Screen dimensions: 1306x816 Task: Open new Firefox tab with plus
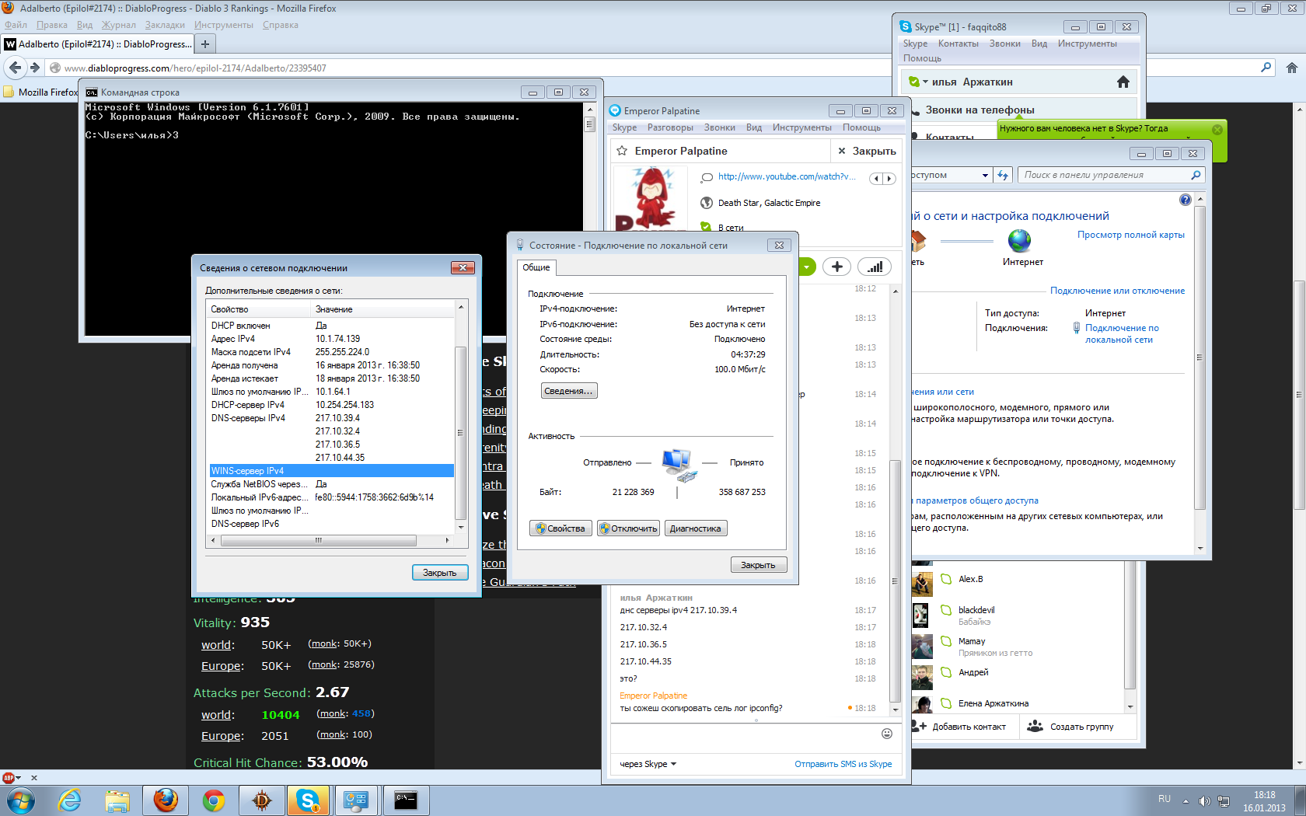[205, 44]
